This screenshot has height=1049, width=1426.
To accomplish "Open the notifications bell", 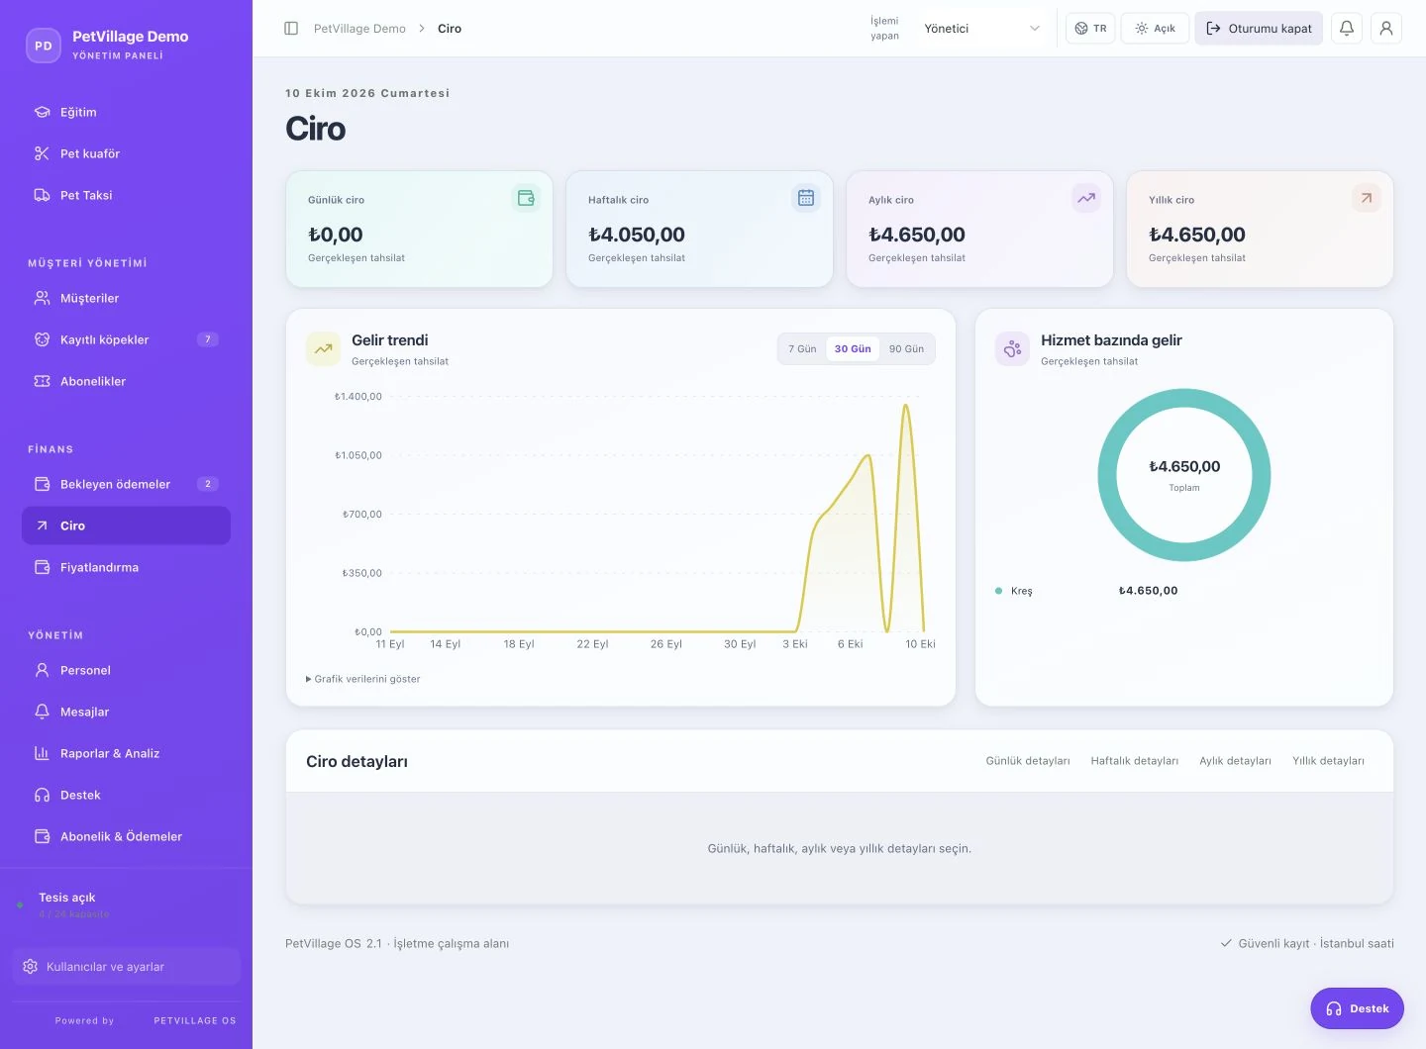I will tap(1347, 29).
